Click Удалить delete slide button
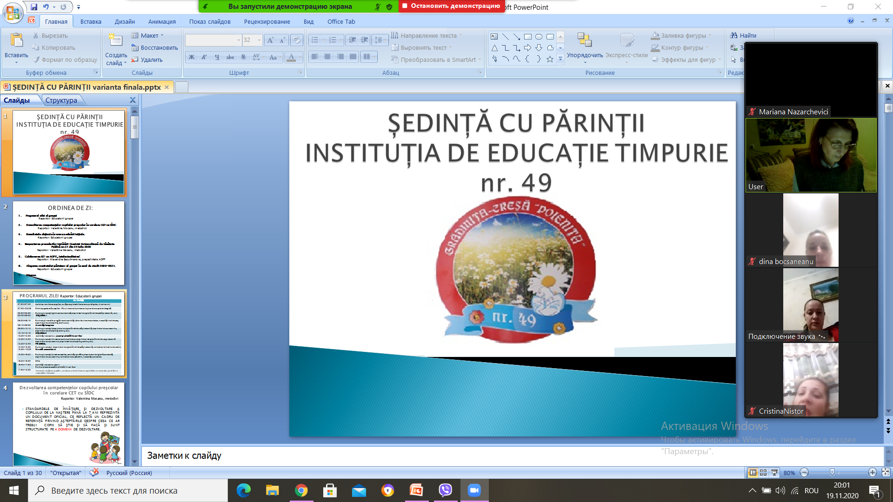The height and width of the screenshot is (502, 893). (x=147, y=60)
